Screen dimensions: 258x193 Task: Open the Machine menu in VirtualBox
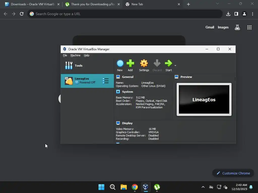(x=76, y=55)
